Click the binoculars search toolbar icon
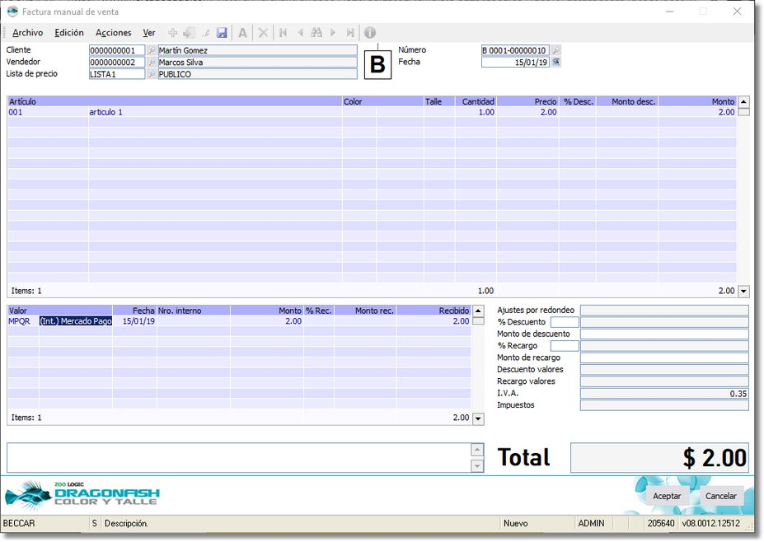The image size is (764, 542). (316, 33)
